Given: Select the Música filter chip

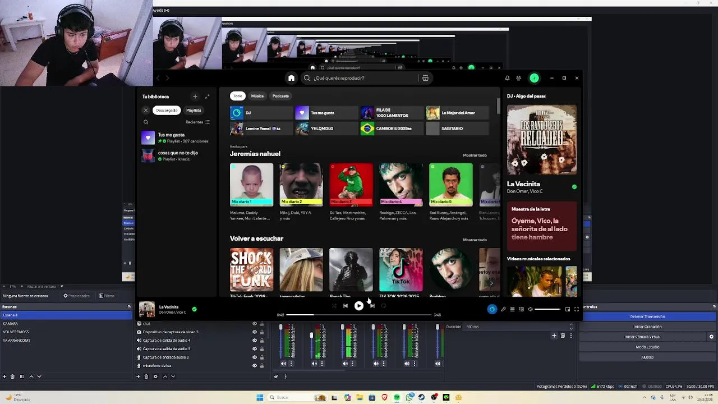Looking at the screenshot, I should tap(257, 96).
